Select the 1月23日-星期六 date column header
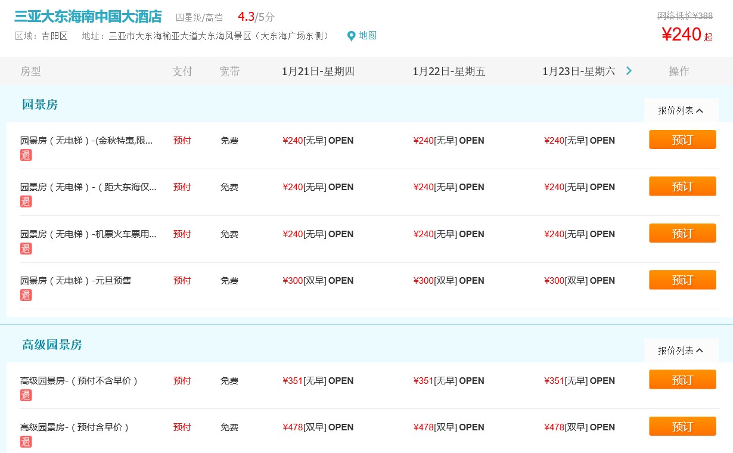 (578, 72)
